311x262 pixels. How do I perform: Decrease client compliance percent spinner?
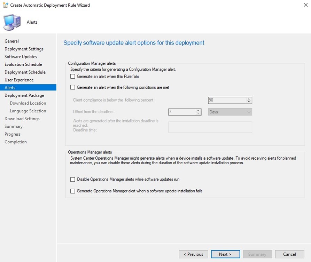[249, 102]
